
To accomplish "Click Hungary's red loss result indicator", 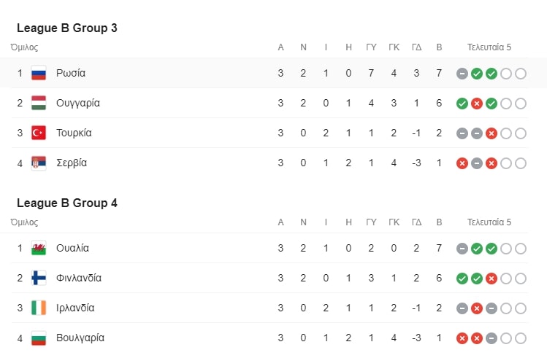I will click(477, 104).
